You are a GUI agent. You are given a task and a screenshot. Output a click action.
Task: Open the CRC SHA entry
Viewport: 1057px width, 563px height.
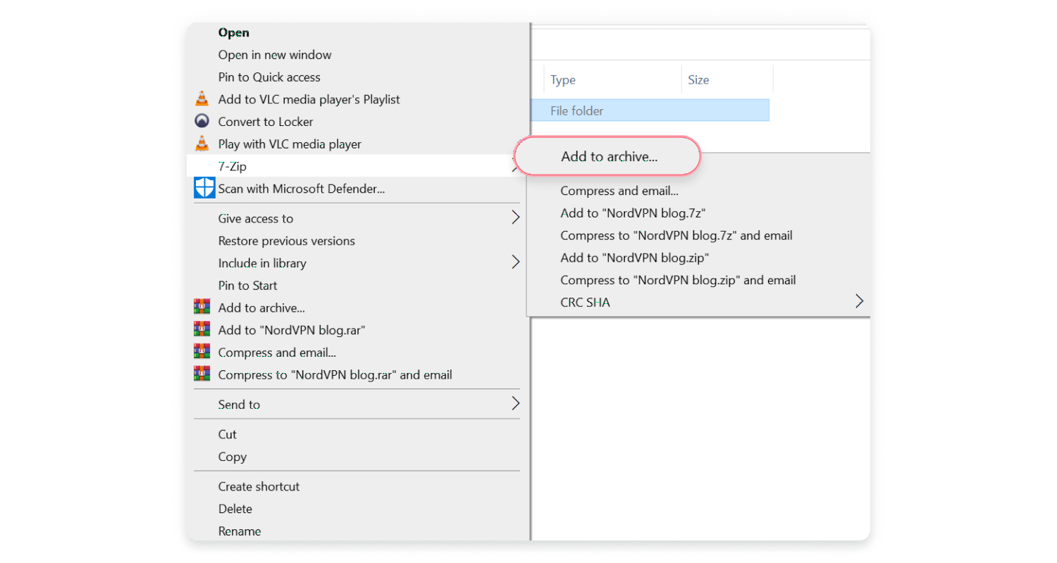click(x=585, y=303)
